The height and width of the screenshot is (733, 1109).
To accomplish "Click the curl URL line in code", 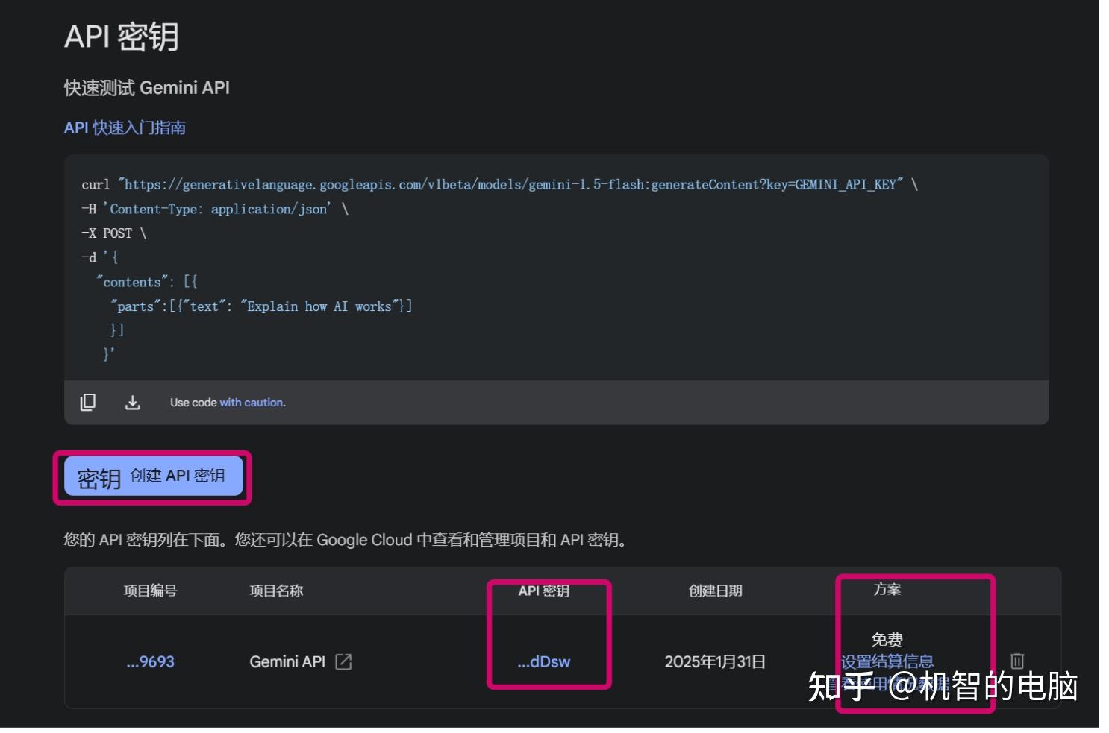I will tap(499, 184).
